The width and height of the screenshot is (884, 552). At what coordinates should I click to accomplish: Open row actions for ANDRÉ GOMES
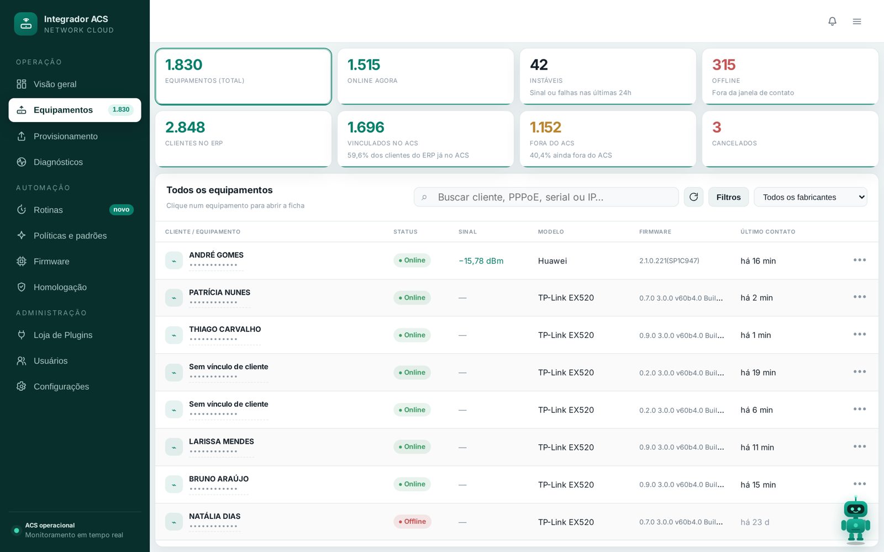(860, 260)
